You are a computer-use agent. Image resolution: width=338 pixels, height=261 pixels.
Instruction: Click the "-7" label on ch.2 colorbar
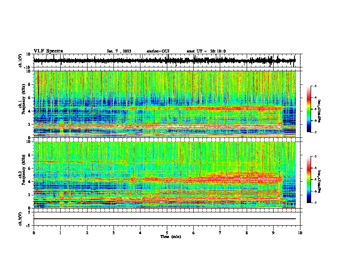(315, 203)
